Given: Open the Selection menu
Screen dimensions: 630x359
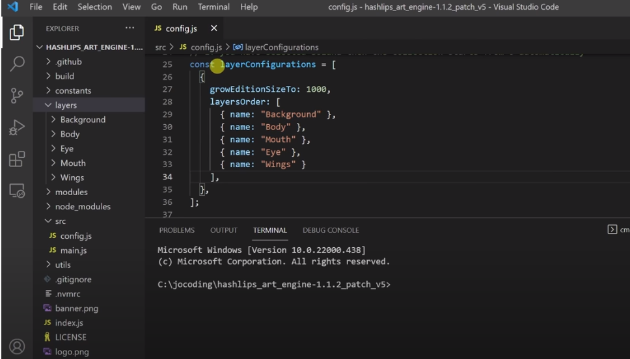Looking at the screenshot, I should 95,7.
